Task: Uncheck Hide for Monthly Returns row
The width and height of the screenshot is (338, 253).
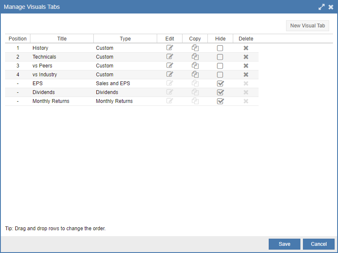Action: pyautogui.click(x=220, y=101)
